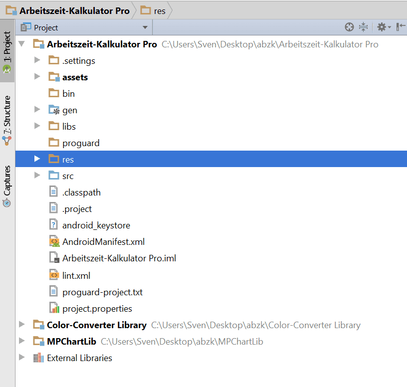The width and height of the screenshot is (407, 387).
Task: Select the AndroidManifest.xml file icon
Action: (x=54, y=241)
